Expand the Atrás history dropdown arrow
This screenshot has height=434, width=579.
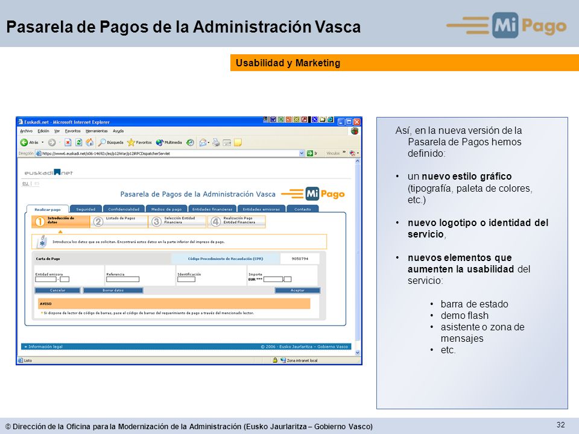[42, 142]
